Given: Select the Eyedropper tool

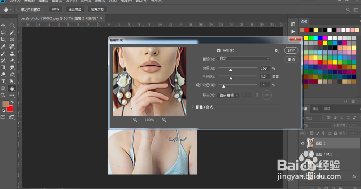Looking at the screenshot, I should point(3,47).
